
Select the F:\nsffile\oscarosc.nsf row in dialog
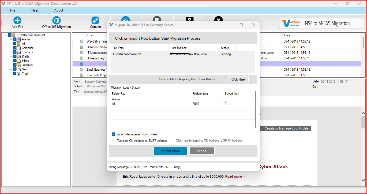pos(183,54)
